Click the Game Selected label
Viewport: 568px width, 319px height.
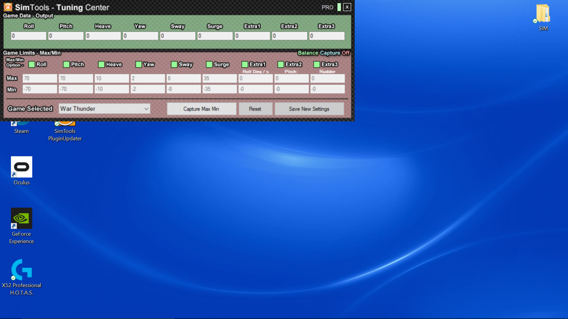tap(30, 109)
